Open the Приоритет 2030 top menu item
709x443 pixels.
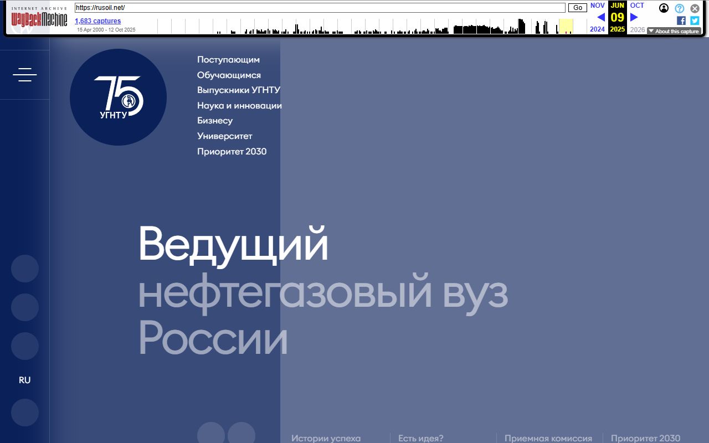click(x=232, y=152)
